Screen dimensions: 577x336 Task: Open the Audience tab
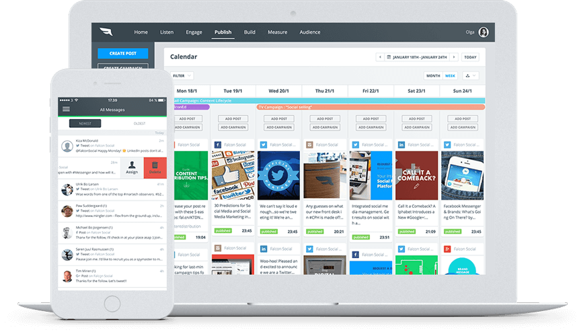pyautogui.click(x=310, y=32)
